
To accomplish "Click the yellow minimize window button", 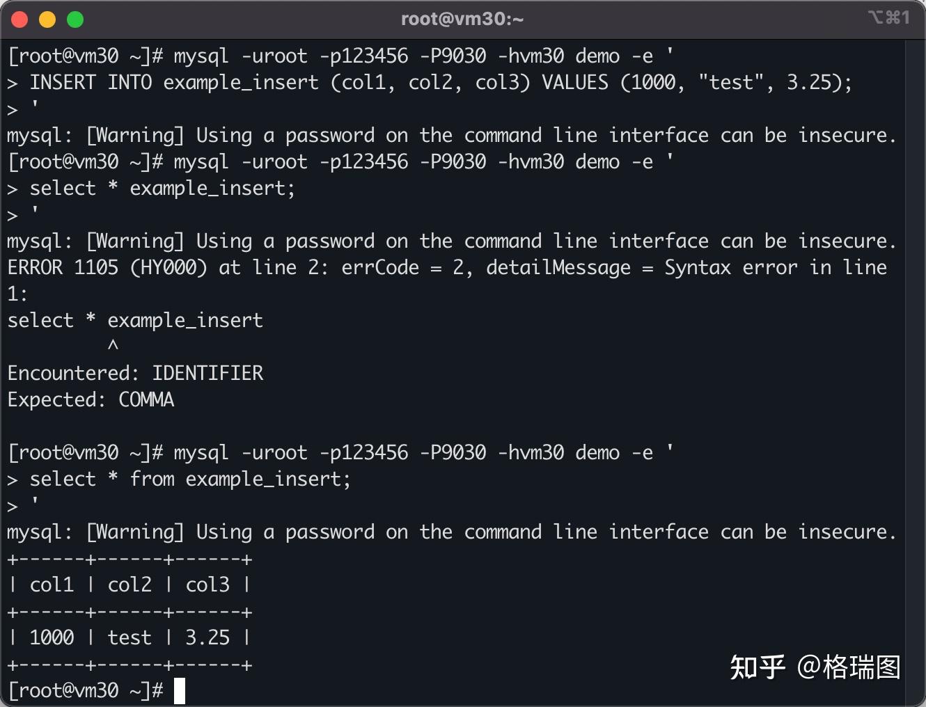I will 47,19.
